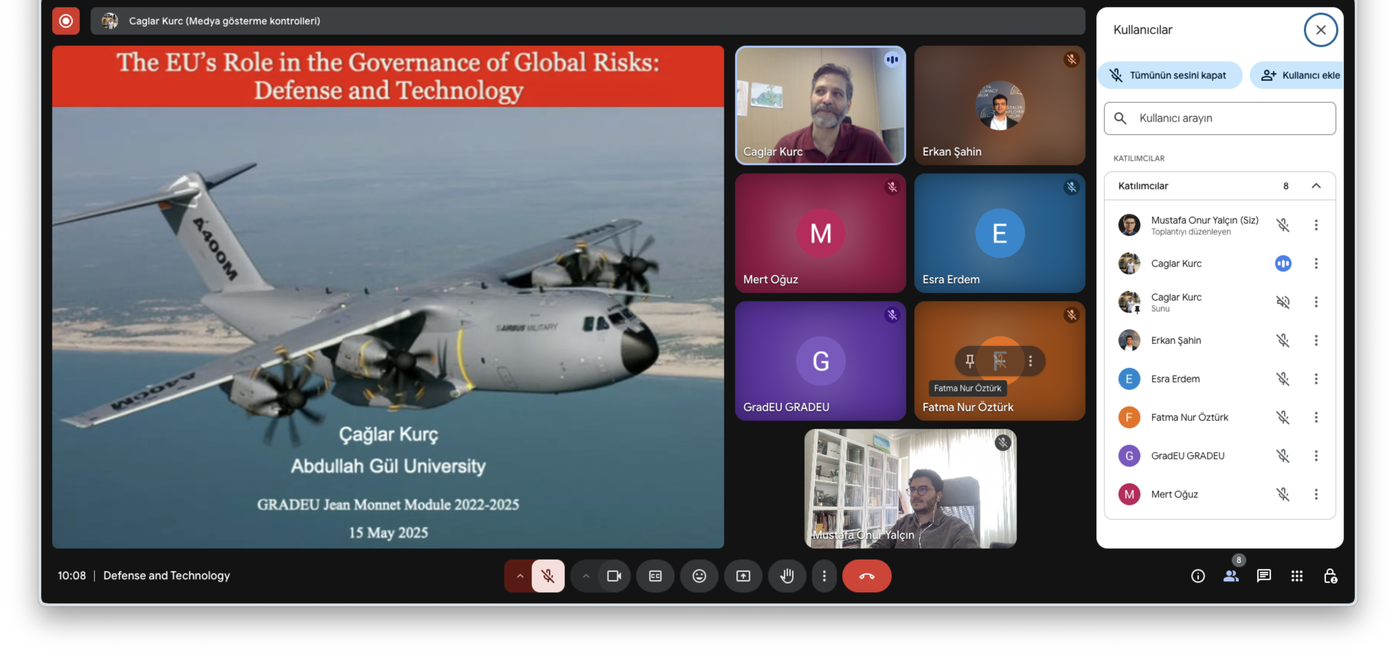
Task: Toggle the camera on or off
Action: (x=613, y=576)
